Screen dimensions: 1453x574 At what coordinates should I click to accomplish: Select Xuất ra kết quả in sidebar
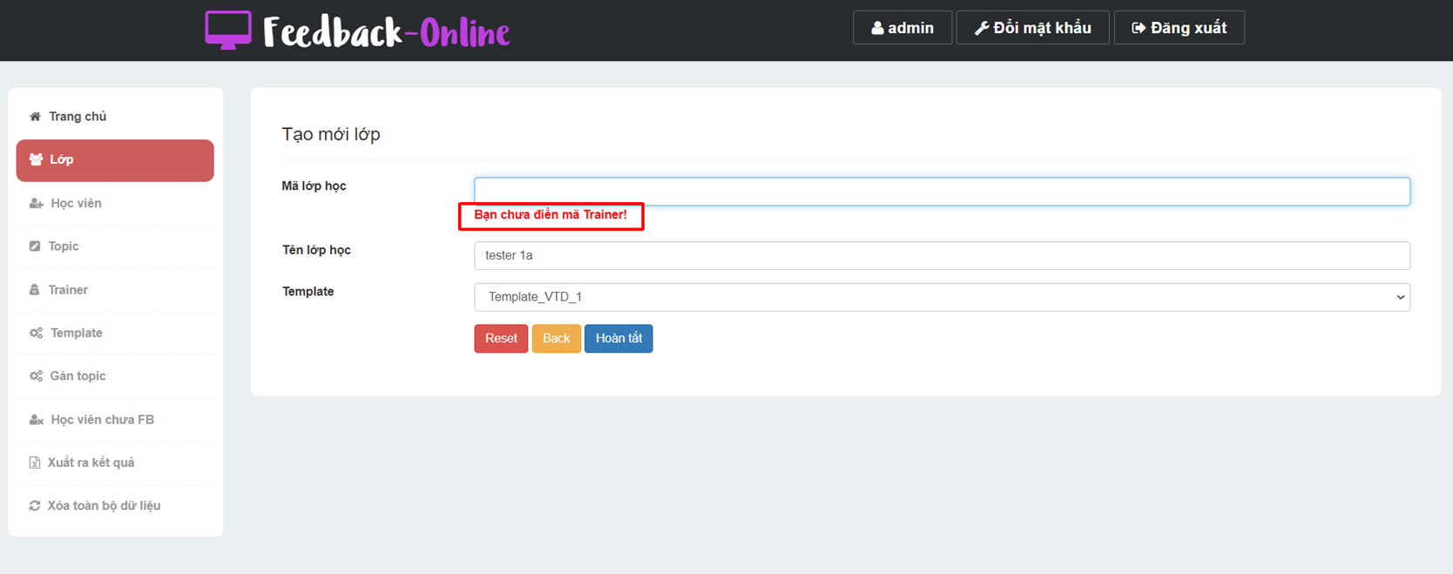[115, 463]
